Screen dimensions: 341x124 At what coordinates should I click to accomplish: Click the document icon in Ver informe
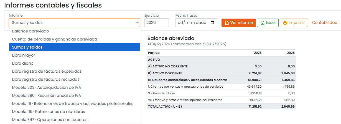click(227, 23)
